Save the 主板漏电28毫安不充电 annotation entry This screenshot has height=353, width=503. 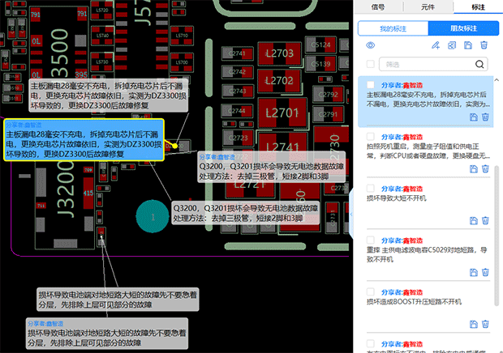pos(474,117)
